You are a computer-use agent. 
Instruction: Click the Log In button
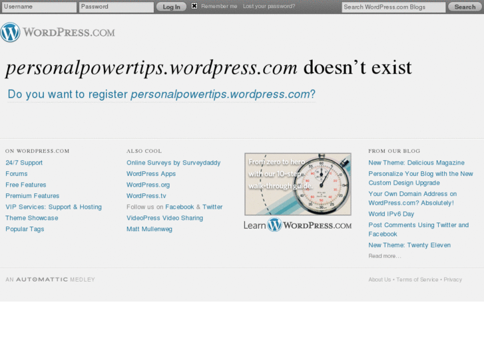(x=171, y=7)
